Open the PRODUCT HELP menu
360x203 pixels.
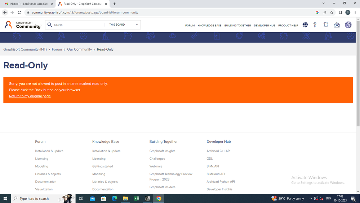[288, 26]
